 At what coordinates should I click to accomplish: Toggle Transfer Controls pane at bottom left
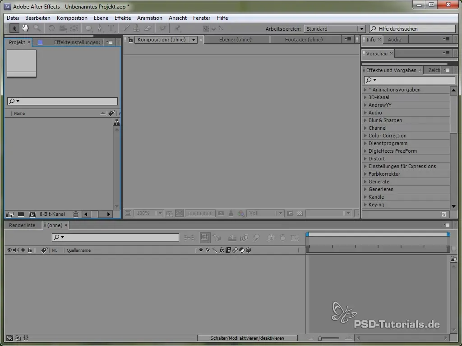[18, 338]
